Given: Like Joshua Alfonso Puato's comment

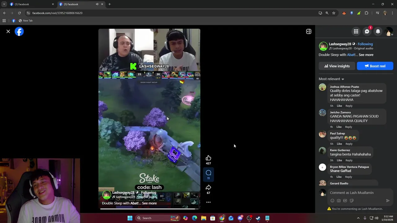Looking at the screenshot, I should pos(339,106).
